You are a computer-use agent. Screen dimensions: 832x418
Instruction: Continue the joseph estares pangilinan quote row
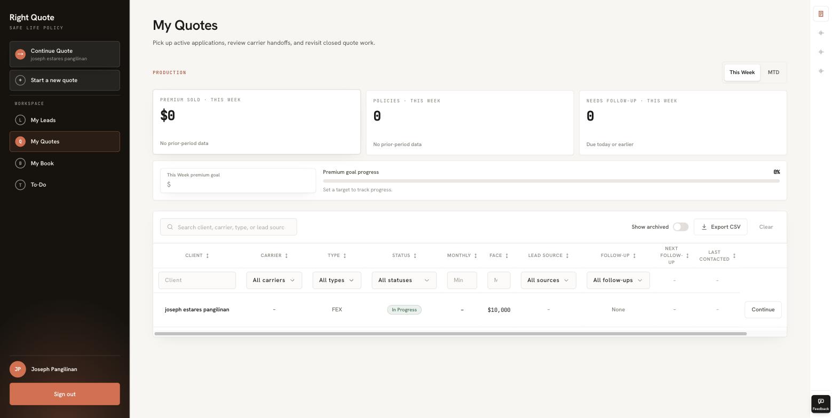(x=763, y=310)
